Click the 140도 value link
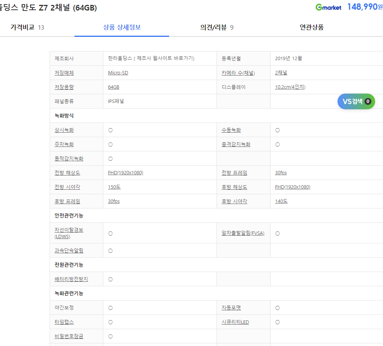 click(281, 201)
